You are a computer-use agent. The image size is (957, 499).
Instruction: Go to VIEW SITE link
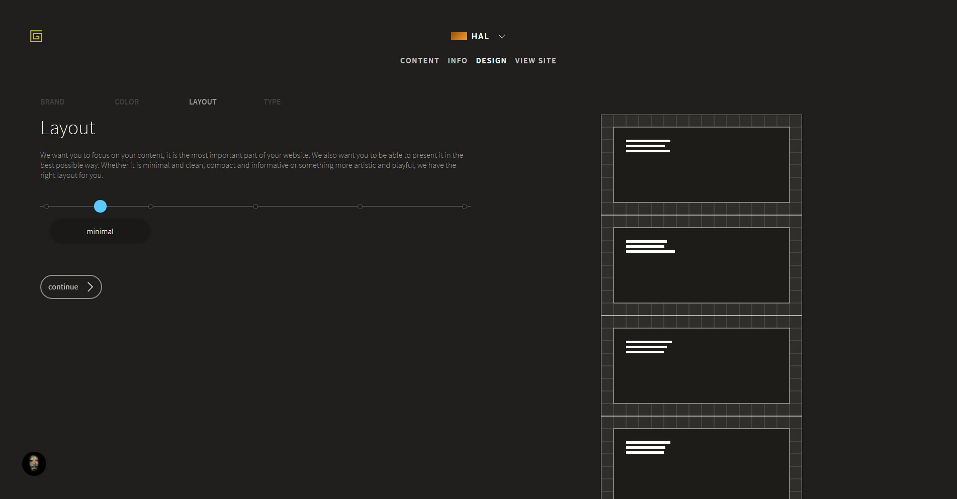tap(535, 61)
